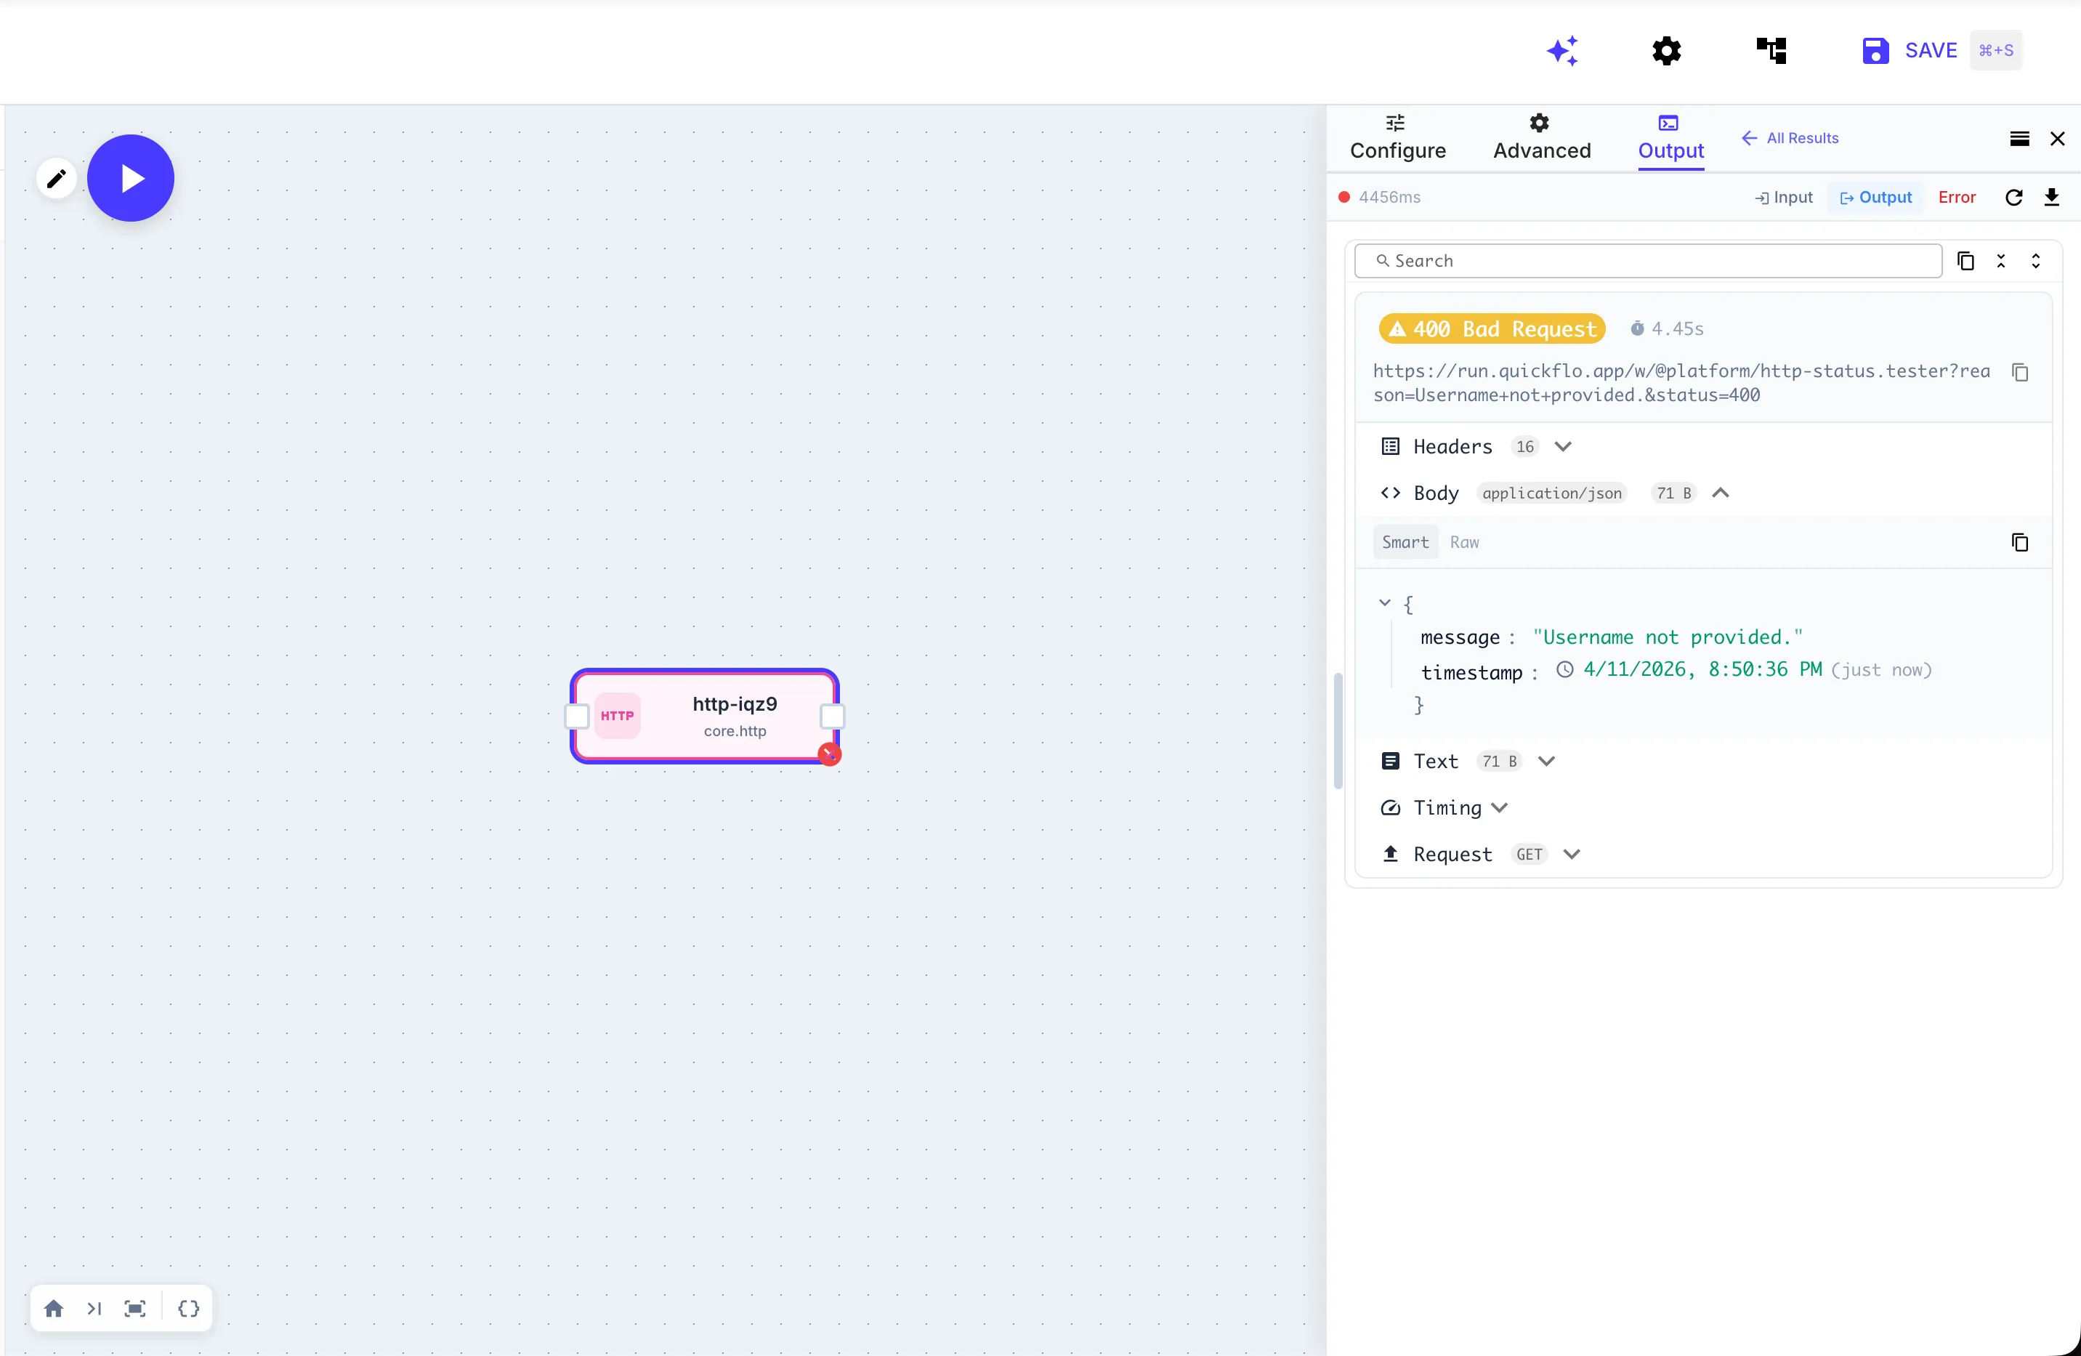2081x1356 pixels.
Task: Expand all output sections
Action: [2035, 261]
